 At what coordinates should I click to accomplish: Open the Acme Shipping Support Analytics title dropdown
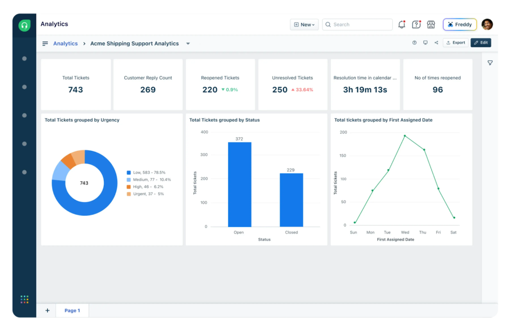pos(188,43)
